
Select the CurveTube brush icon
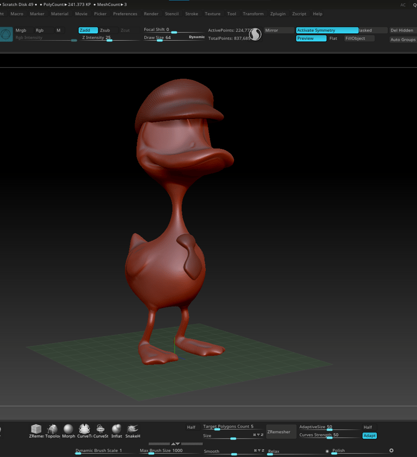[x=85, y=431]
